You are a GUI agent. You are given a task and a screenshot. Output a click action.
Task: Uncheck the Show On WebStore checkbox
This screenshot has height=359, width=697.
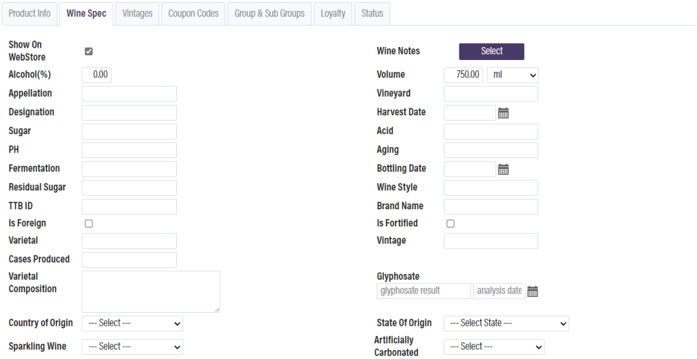pyautogui.click(x=88, y=51)
